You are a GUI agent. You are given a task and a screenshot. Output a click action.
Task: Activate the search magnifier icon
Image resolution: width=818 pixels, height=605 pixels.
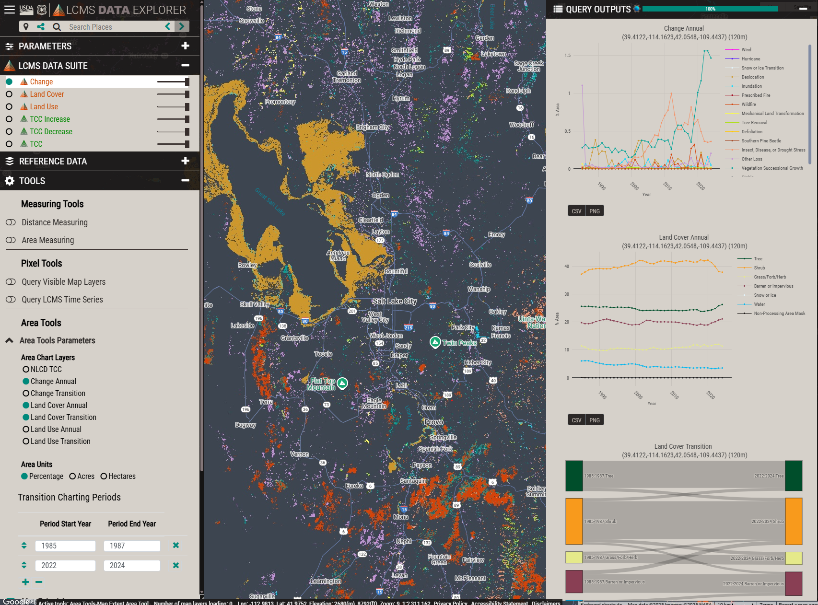coord(57,27)
